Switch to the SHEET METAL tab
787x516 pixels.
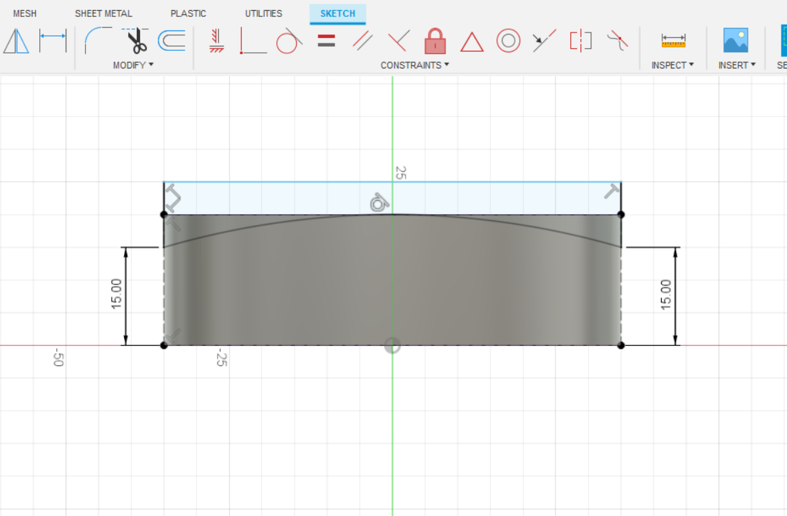[104, 14]
